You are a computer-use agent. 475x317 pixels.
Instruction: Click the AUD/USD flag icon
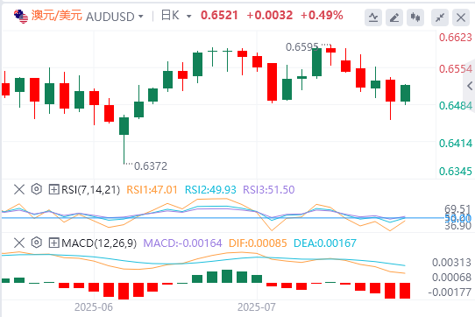coord(21,17)
